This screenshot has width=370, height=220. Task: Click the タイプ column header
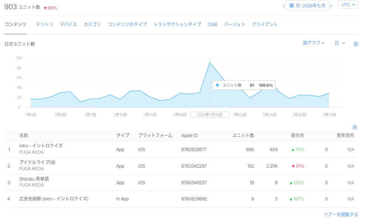point(123,136)
